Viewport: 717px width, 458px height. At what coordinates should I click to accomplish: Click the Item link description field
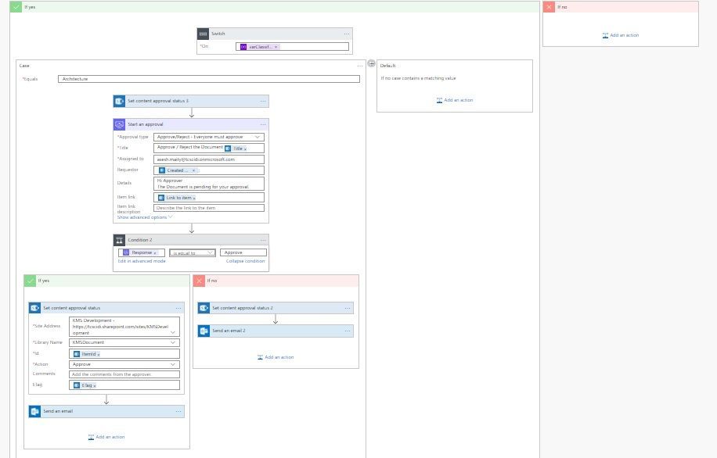pyautogui.click(x=209, y=208)
